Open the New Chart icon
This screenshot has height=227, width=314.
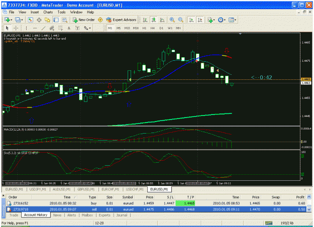tap(7, 20)
